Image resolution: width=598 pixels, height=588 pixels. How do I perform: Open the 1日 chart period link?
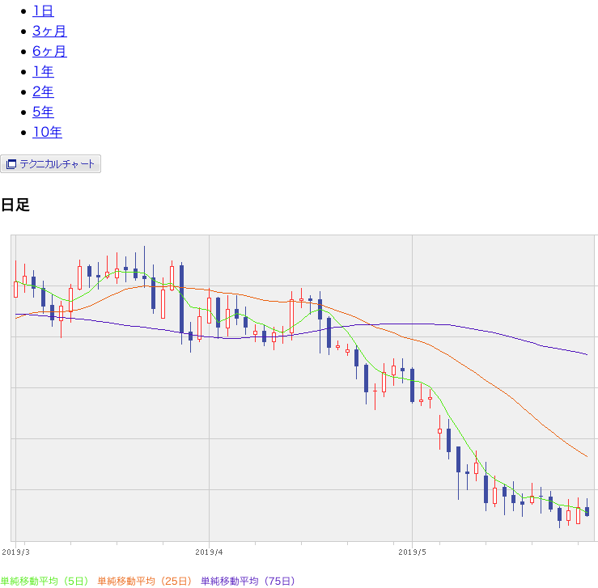coord(43,11)
